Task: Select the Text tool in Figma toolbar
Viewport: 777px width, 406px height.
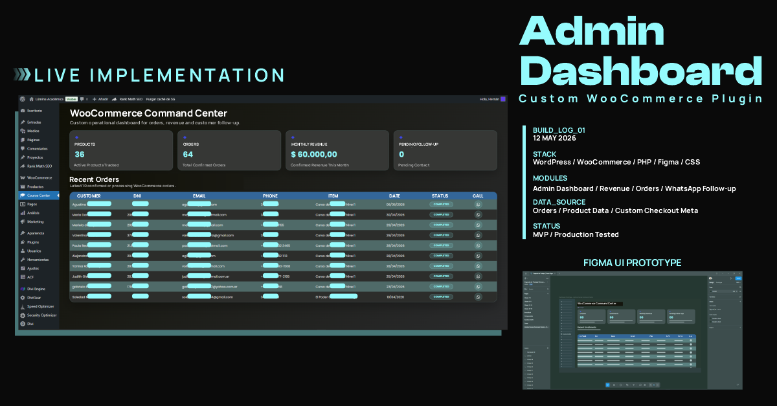Action: 634,385
